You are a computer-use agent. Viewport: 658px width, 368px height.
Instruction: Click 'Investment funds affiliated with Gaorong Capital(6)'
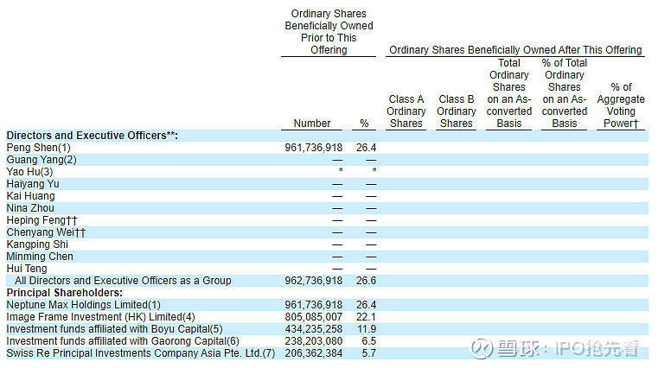point(123,341)
